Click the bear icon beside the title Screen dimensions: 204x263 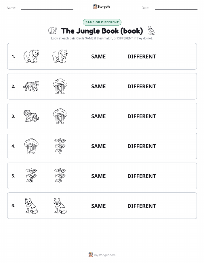coord(53,30)
